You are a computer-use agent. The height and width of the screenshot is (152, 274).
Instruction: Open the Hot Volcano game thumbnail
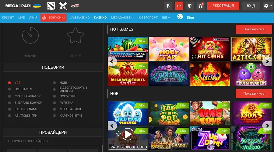point(210,74)
